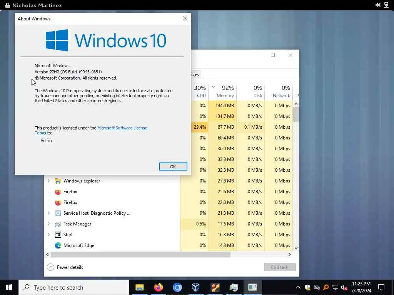Viewport: 394px width, 295px height.
Task: Click the 87.7 MB memory value
Action: click(x=225, y=127)
